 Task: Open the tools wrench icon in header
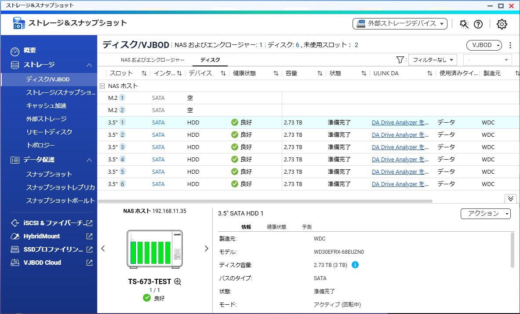tap(464, 24)
